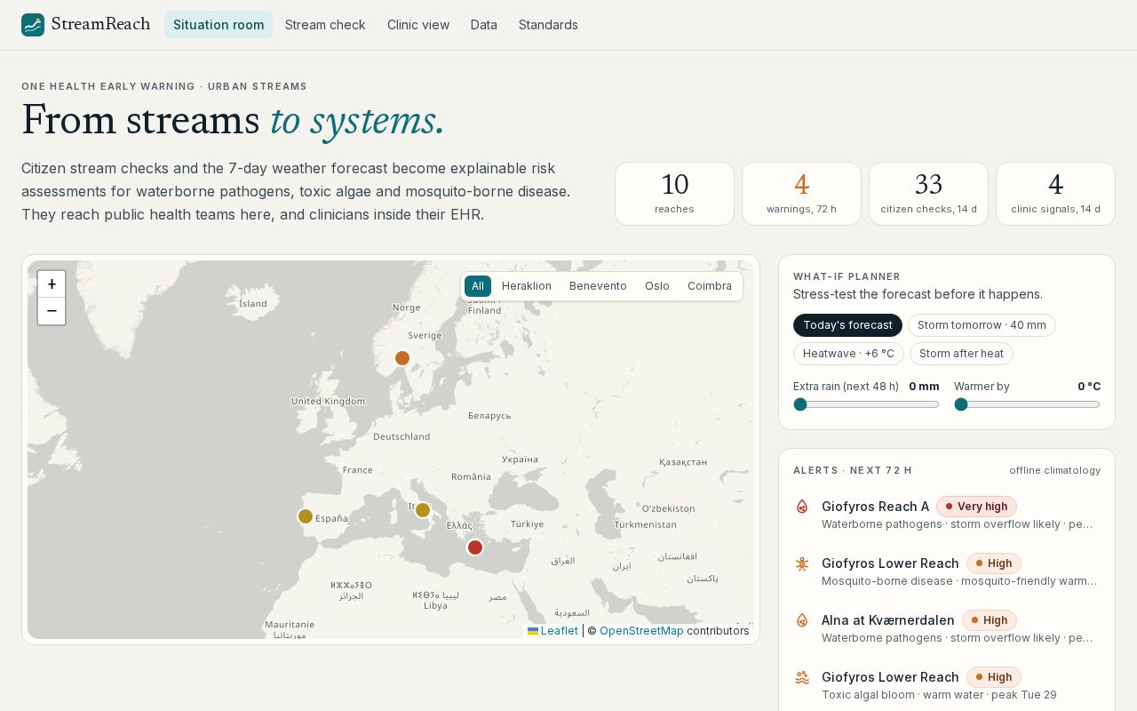Filter the map to Oslo

coord(657,286)
